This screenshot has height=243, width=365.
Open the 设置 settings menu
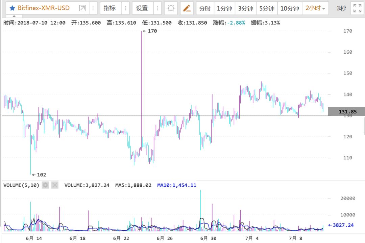pyautogui.click(x=142, y=8)
